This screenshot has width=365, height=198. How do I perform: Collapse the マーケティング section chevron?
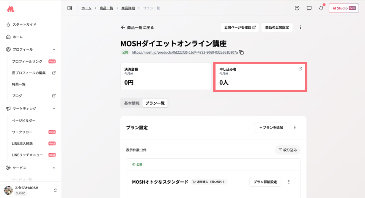pyautogui.click(x=54, y=108)
